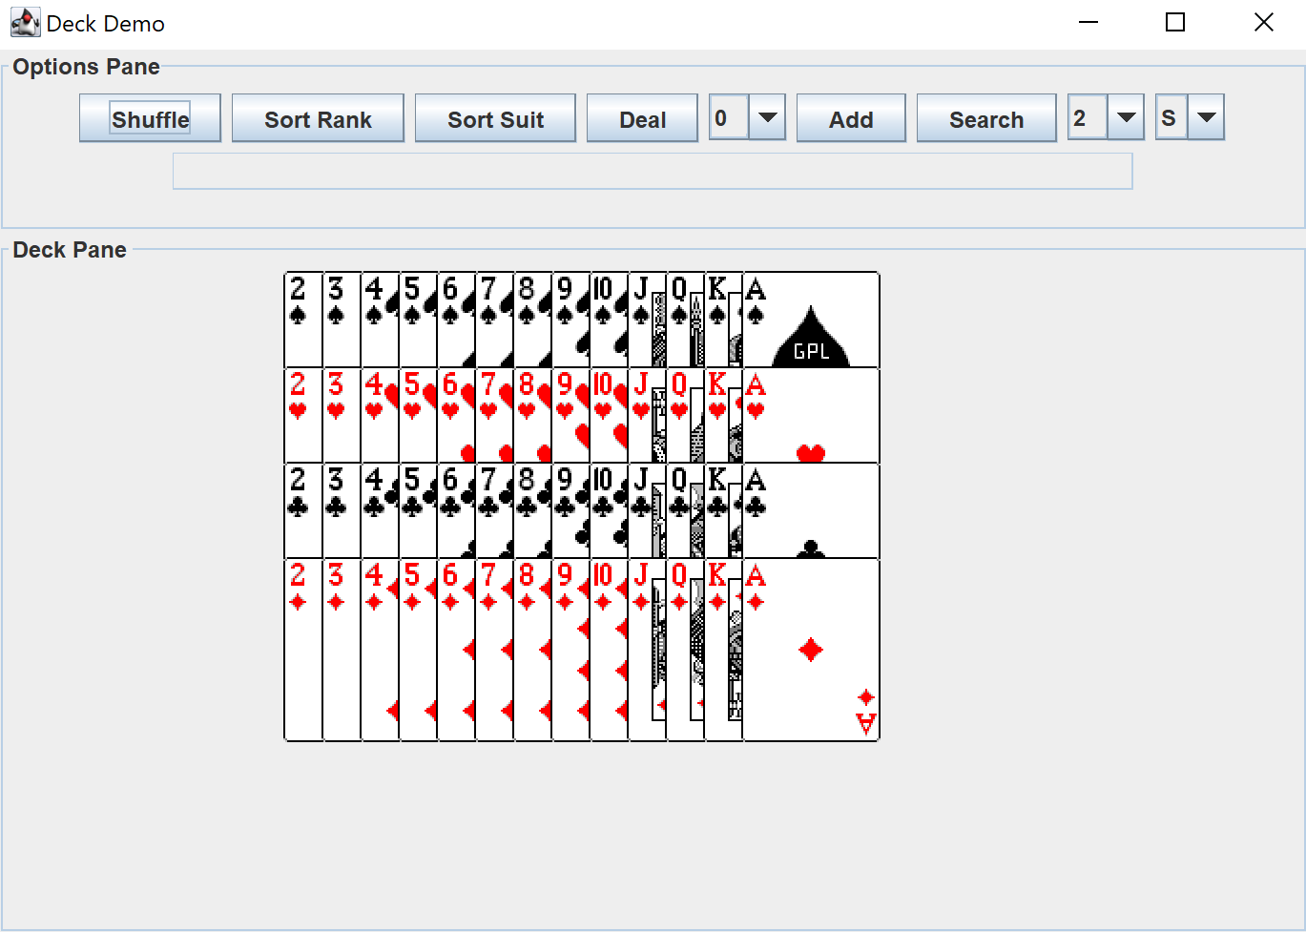Click the 2 of Spades card
The width and height of the screenshot is (1306, 932).
pos(303,320)
